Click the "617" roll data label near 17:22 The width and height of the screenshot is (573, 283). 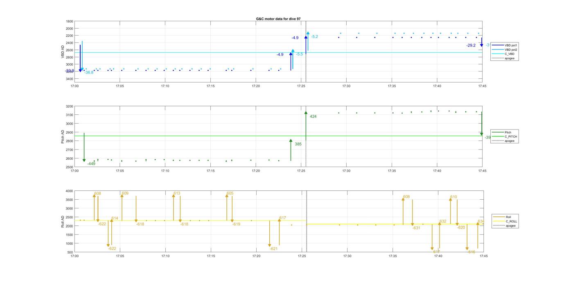click(283, 218)
